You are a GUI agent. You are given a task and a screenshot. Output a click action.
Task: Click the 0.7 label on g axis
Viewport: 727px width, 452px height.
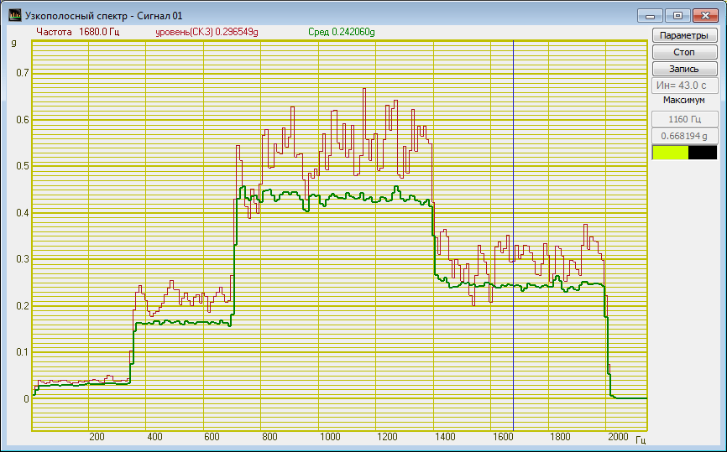coord(23,73)
